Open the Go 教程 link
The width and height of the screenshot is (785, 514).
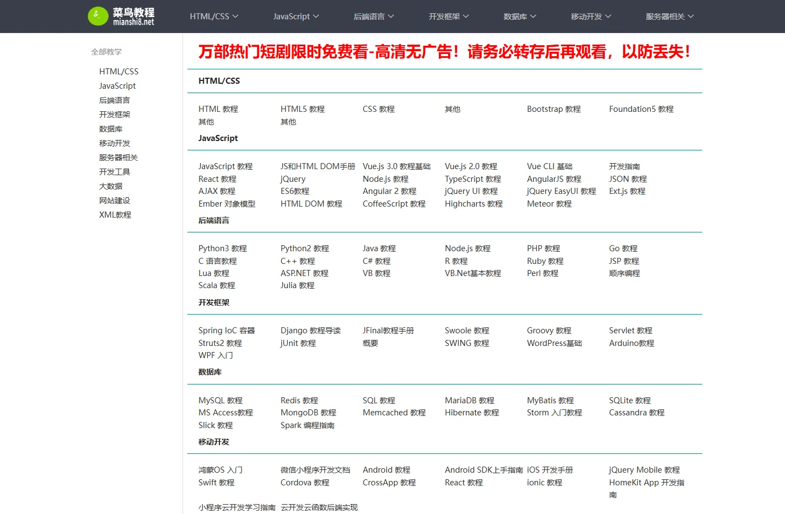623,248
